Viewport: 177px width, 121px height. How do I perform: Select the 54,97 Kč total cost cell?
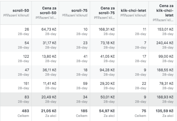[104, 114]
